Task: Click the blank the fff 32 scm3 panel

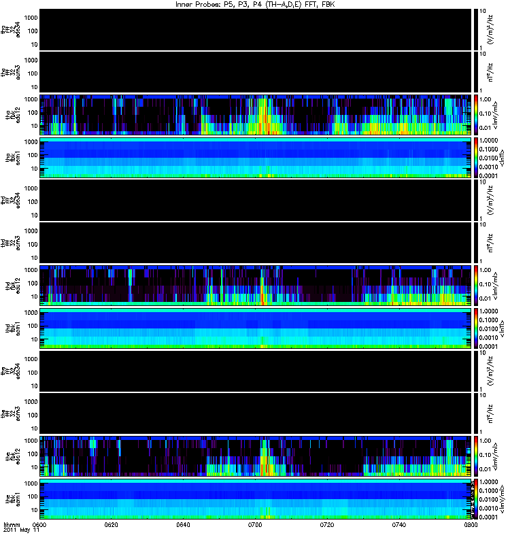Action: point(256,413)
